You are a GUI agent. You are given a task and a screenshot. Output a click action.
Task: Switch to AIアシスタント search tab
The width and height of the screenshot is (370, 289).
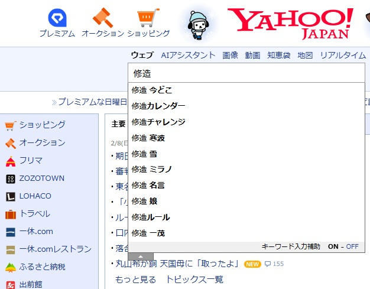point(188,55)
